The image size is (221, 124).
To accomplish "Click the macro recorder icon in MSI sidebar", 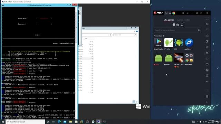I will (x=207, y=41).
